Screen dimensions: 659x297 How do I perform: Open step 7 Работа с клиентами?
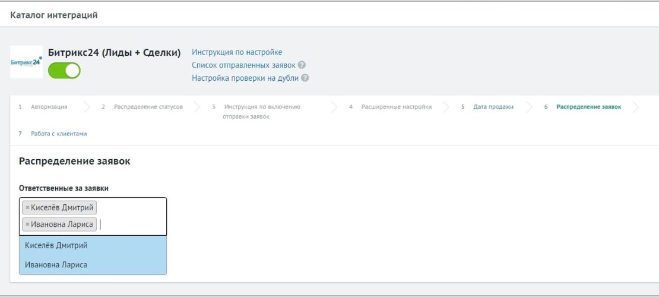coord(58,134)
